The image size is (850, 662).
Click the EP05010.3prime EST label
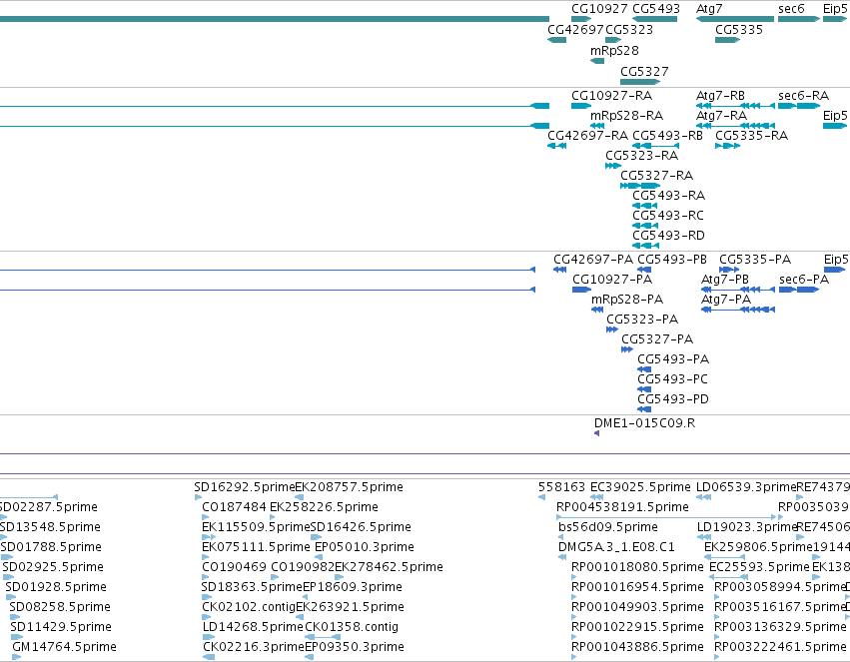coord(365,547)
